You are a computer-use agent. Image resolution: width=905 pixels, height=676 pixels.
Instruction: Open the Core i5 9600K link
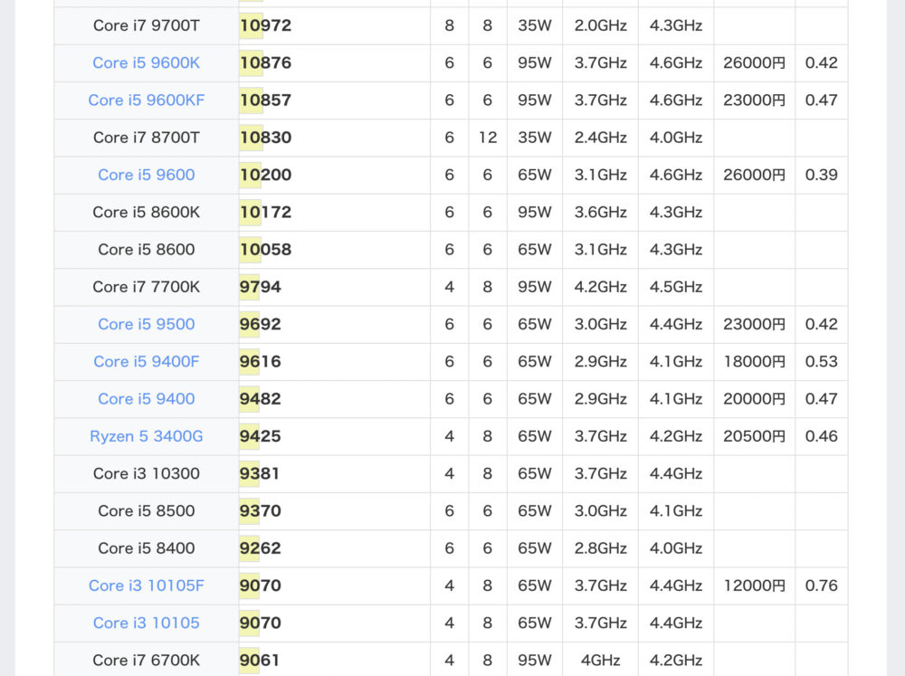(x=146, y=63)
